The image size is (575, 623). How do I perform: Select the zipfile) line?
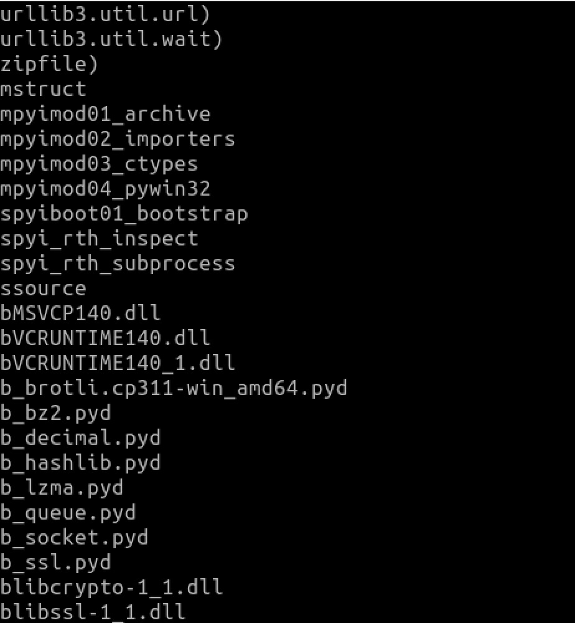click(49, 65)
